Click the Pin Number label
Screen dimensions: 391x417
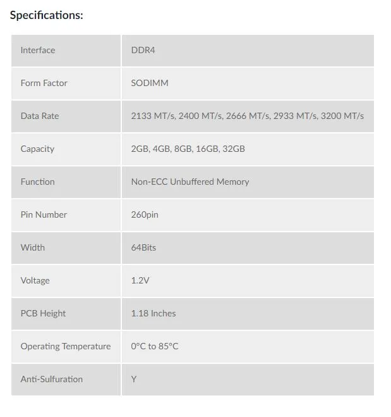coord(44,215)
